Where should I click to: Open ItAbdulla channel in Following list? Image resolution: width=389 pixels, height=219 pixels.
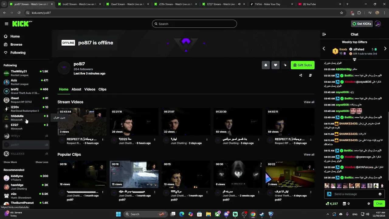[x=26, y=118]
